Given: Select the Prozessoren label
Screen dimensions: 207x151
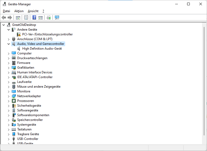Looking at the screenshot, I should point(26,101).
